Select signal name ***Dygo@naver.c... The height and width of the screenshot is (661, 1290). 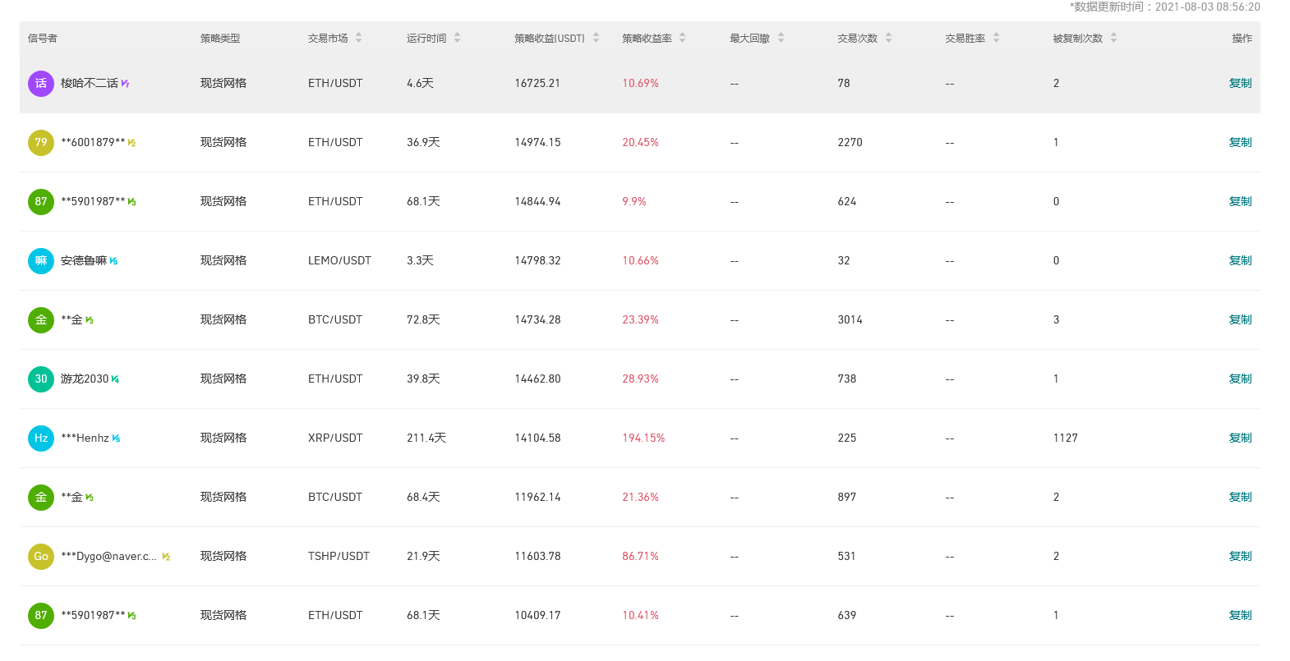[108, 557]
